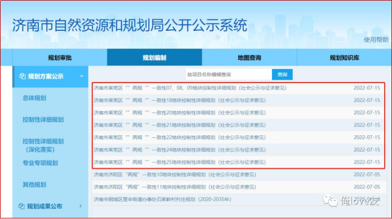Focus the 按项目名称模糊查询 search field

(229, 75)
